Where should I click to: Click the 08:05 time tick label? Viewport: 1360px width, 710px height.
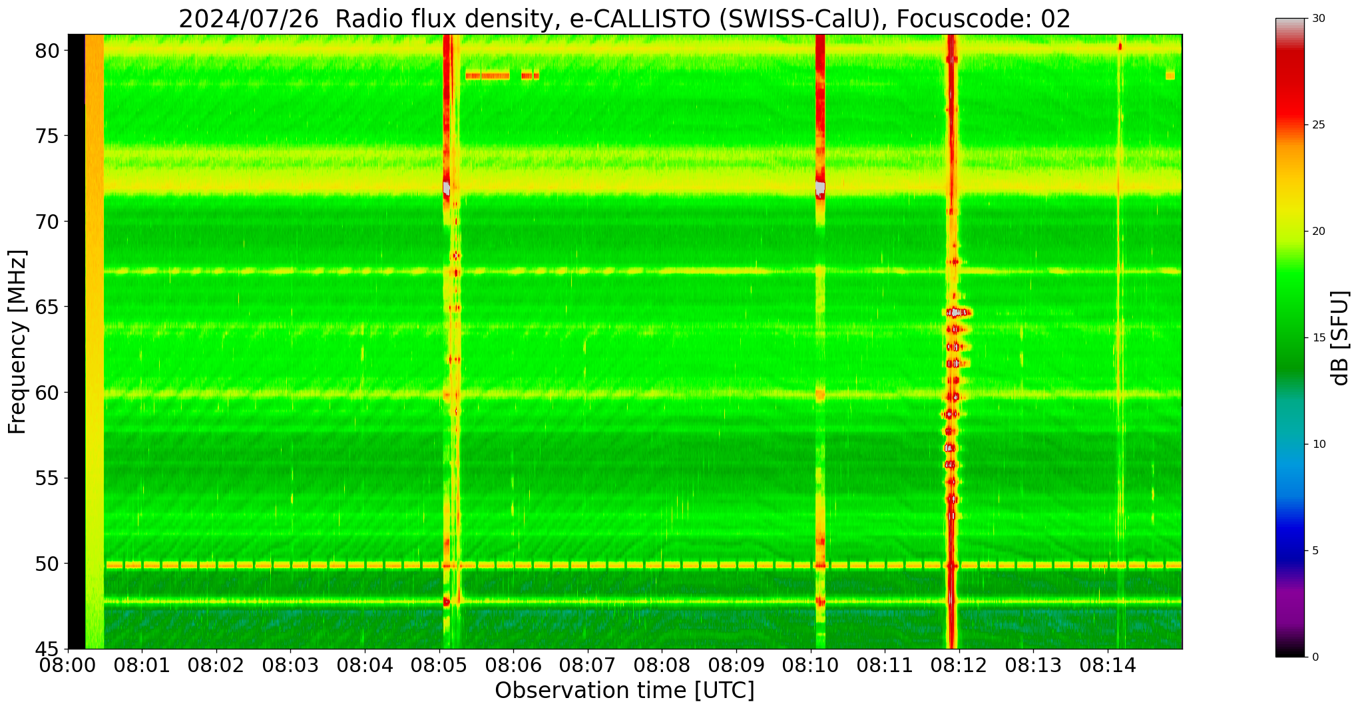pyautogui.click(x=439, y=665)
